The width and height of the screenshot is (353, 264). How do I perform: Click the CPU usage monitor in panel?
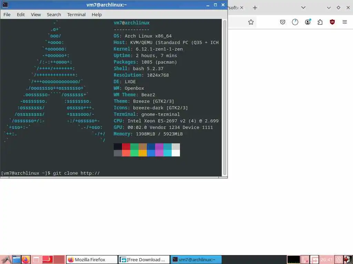point(294,260)
